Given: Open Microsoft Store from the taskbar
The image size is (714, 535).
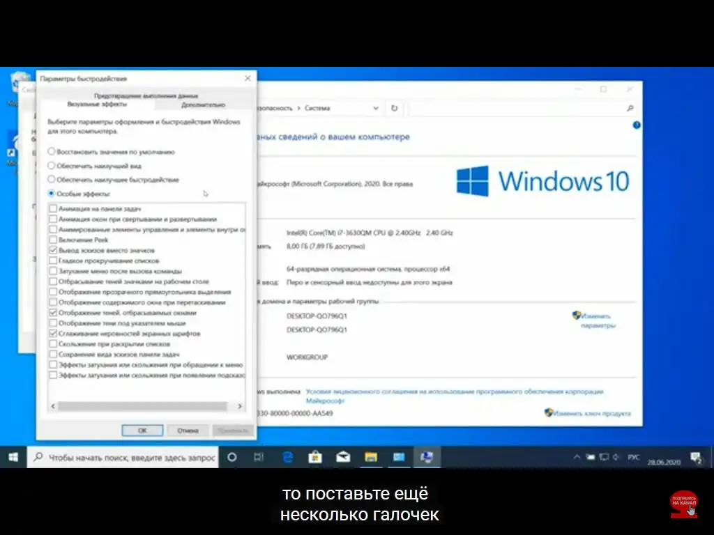Looking at the screenshot, I should click(315, 457).
